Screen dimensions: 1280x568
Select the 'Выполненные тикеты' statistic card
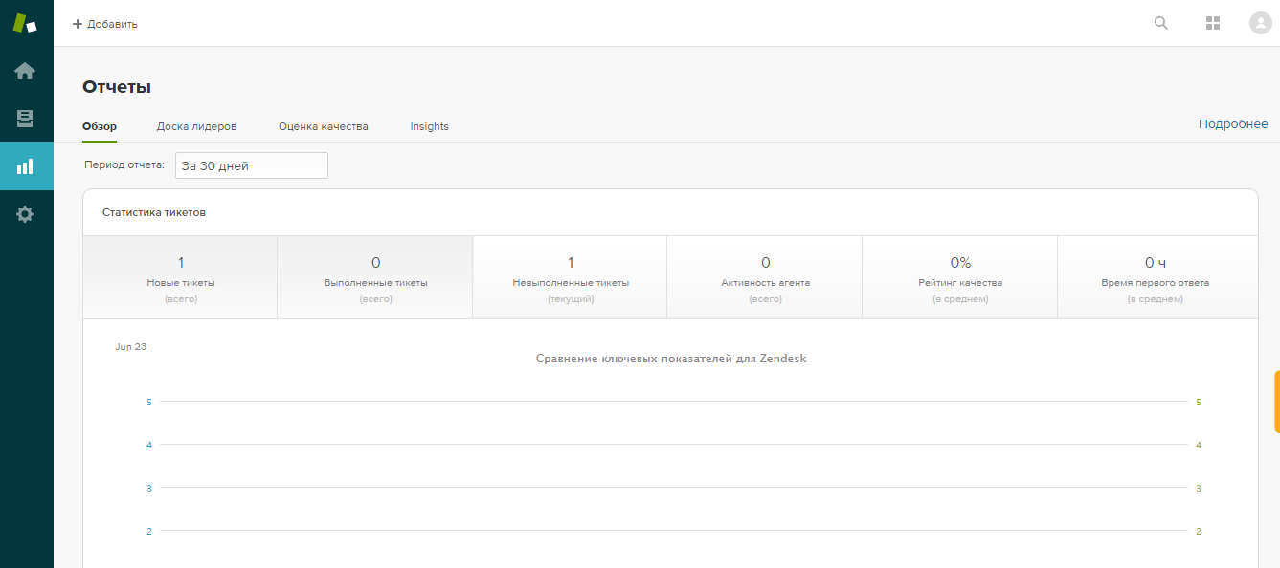pos(375,276)
